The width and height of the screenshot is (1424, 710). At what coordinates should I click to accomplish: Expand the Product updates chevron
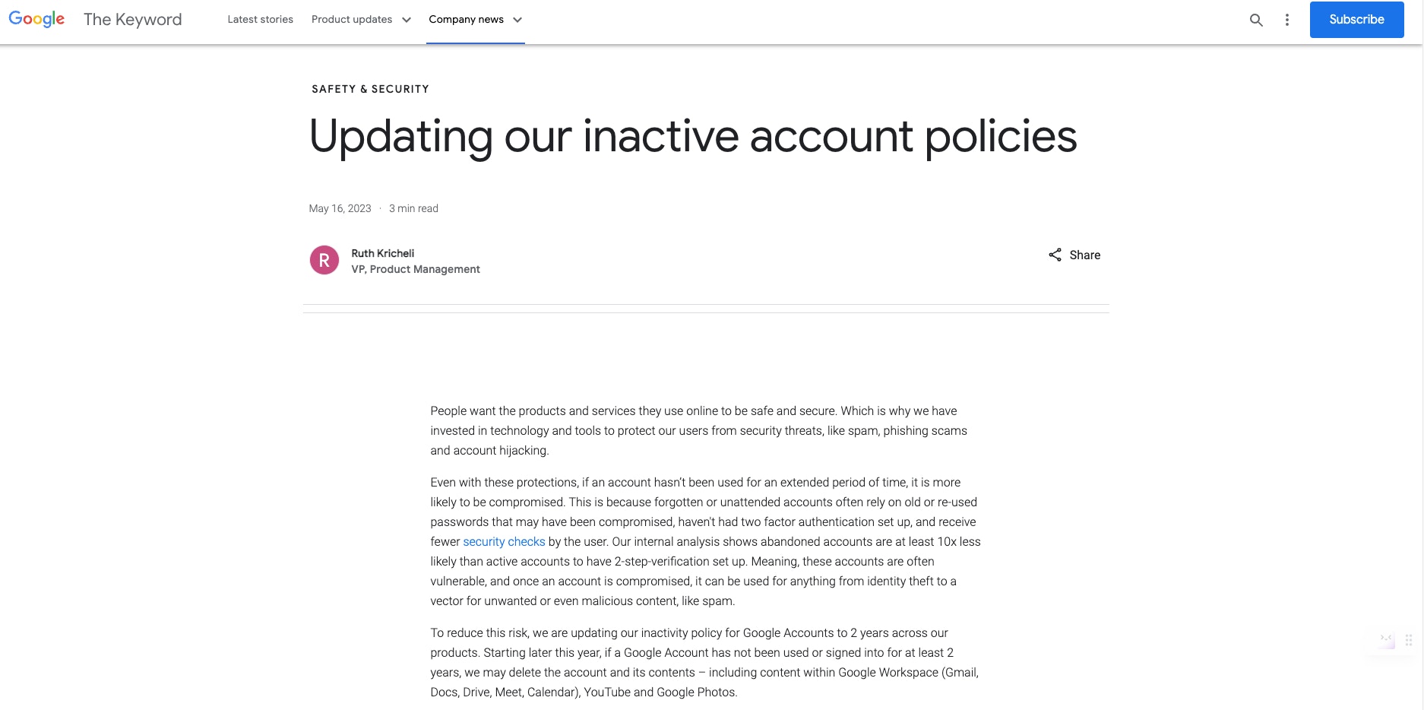(407, 20)
